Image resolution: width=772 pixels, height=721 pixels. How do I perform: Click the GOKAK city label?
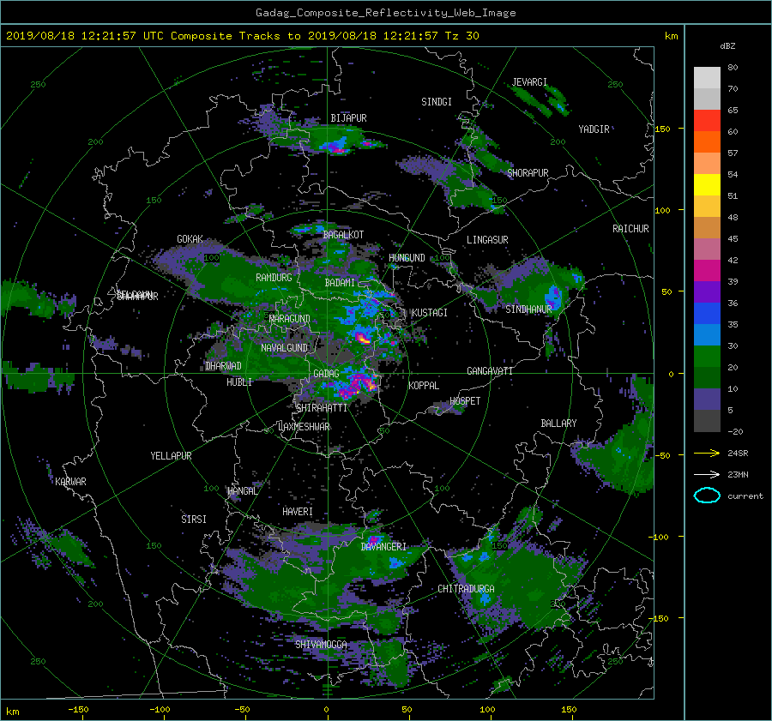coord(190,239)
